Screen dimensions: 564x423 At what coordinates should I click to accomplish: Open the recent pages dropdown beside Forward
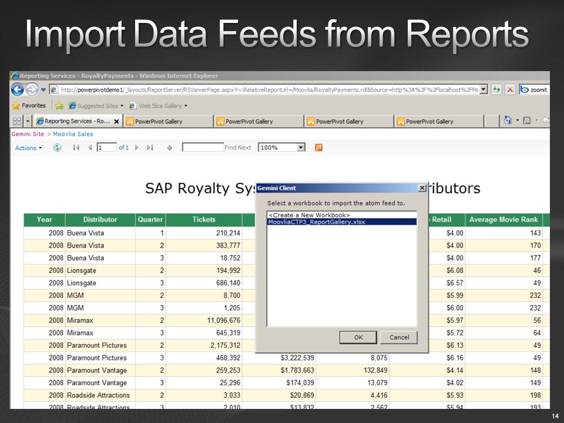pyautogui.click(x=43, y=90)
